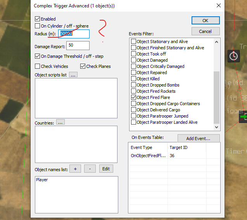Check Object Finished Stationary and Alive

tap(133, 47)
